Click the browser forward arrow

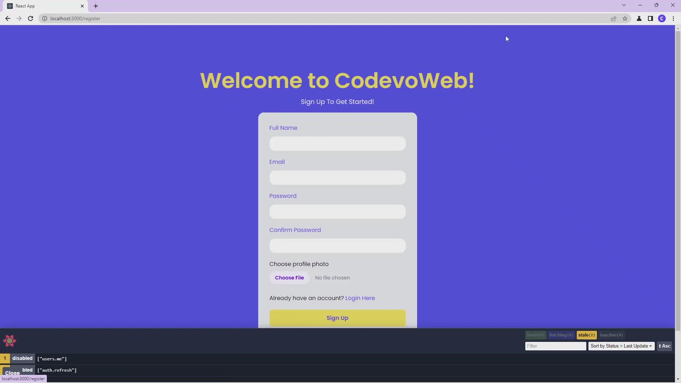tap(19, 18)
